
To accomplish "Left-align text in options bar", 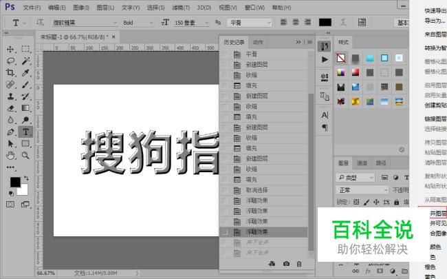I will [x=283, y=22].
